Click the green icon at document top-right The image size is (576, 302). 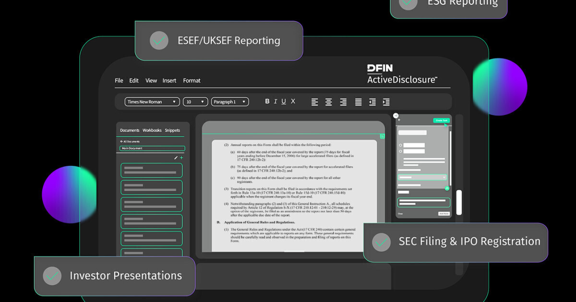click(x=383, y=137)
